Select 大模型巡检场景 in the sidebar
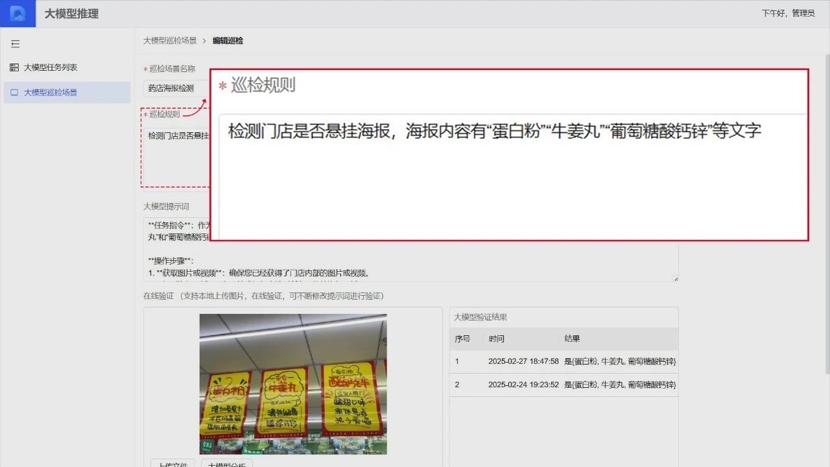The image size is (830, 467). click(51, 93)
